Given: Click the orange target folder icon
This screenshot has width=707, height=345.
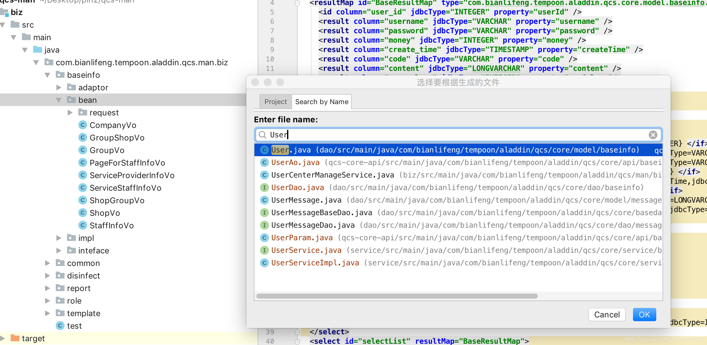Looking at the screenshot, I should [15, 338].
